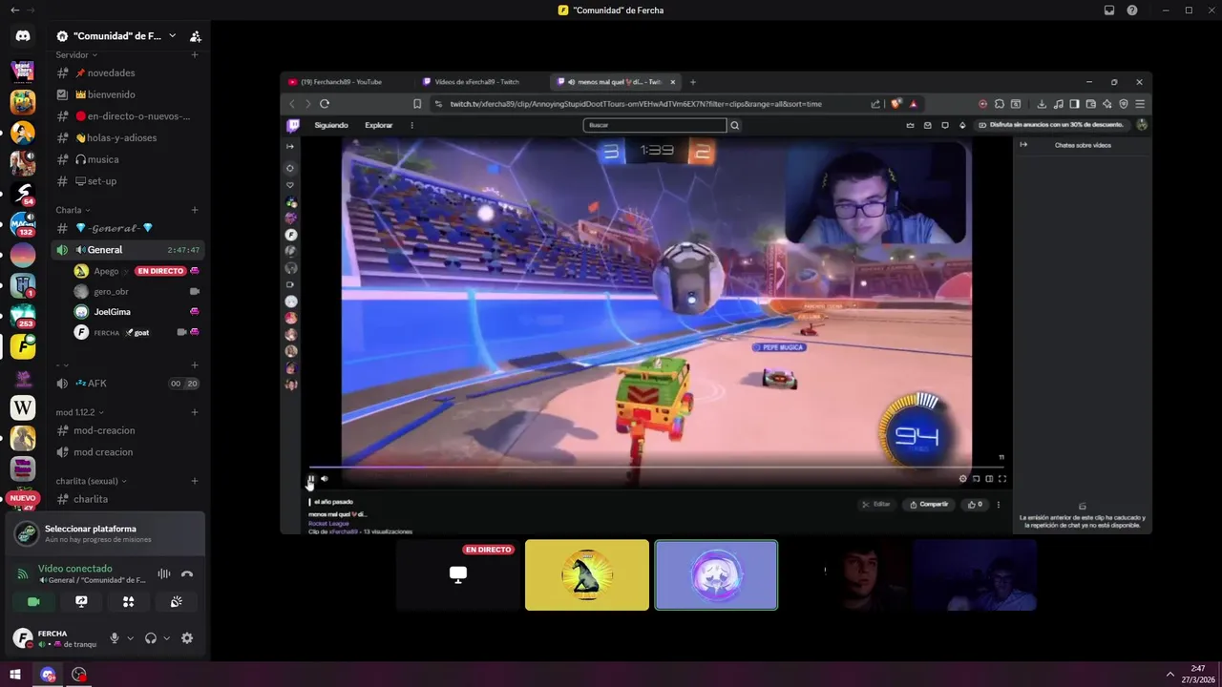Image resolution: width=1222 pixels, height=687 pixels.
Task: Invite people using icon beside server name
Action: pos(195,36)
